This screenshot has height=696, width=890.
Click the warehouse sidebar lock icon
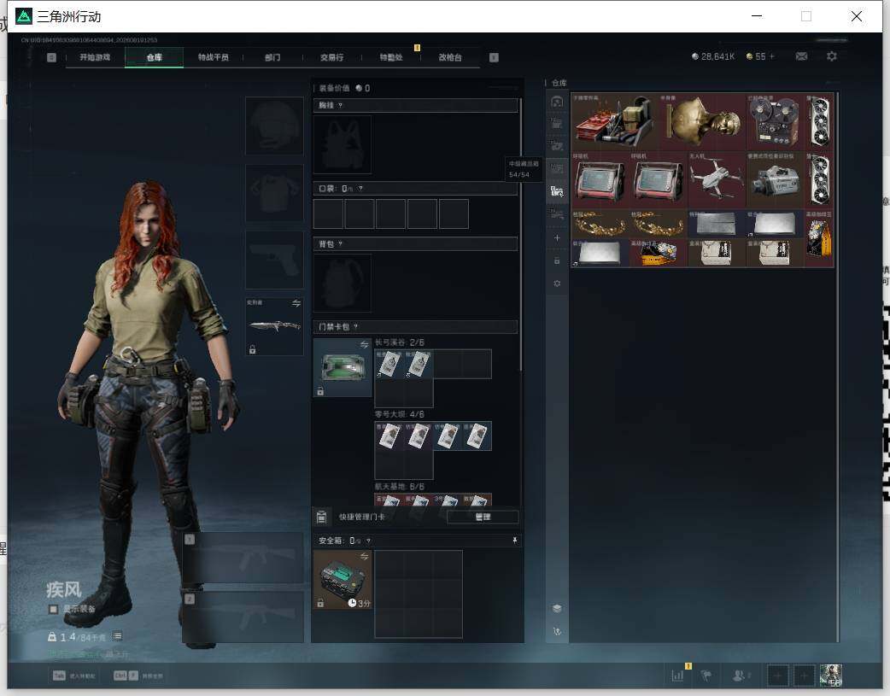coord(557,260)
